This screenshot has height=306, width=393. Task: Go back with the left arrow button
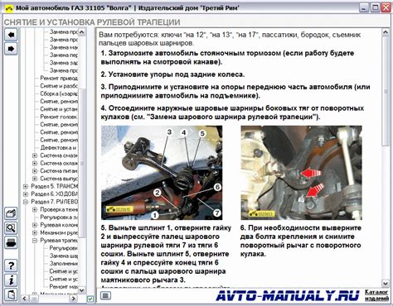11,35
